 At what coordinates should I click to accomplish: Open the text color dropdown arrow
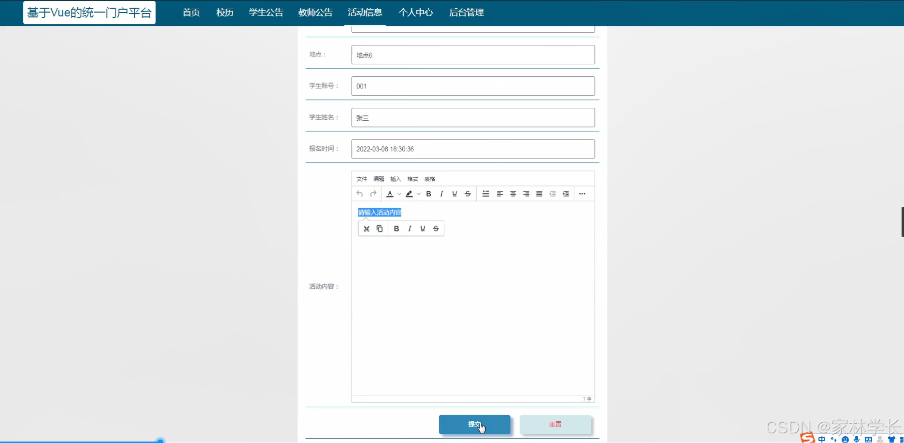[399, 193]
